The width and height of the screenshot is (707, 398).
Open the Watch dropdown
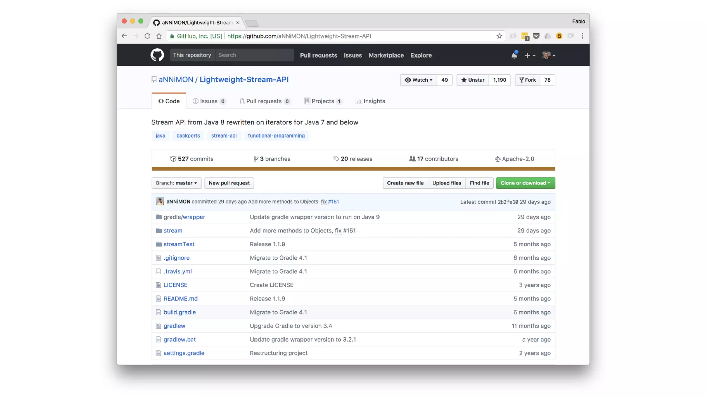(x=418, y=80)
